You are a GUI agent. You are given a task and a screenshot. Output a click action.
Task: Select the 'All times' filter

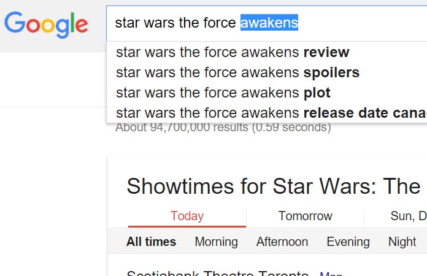(x=152, y=242)
